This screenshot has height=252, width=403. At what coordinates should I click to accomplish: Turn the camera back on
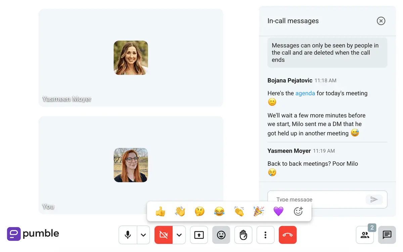[x=163, y=235]
